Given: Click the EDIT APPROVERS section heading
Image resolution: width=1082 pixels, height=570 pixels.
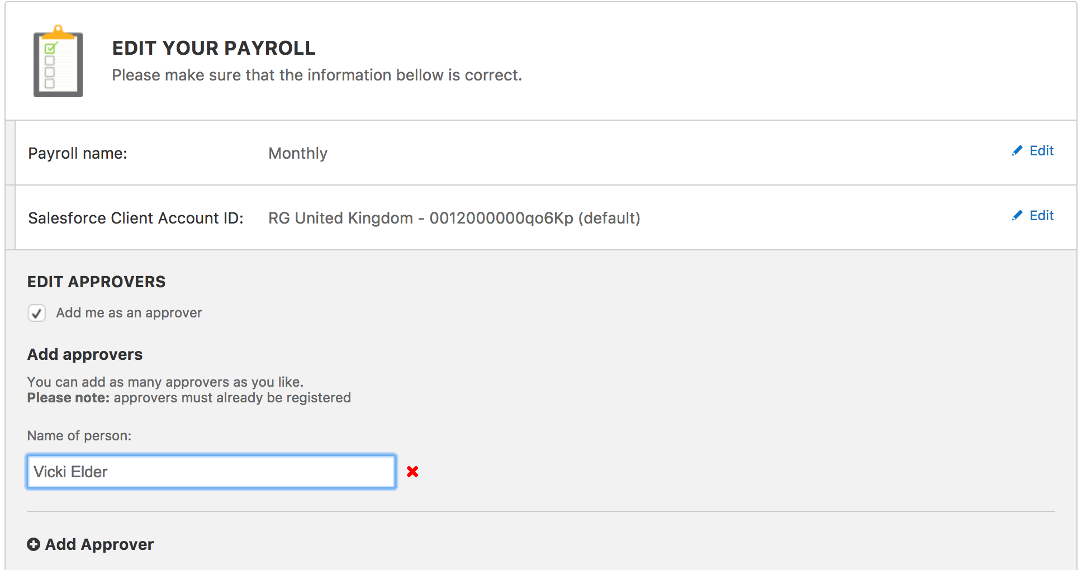Looking at the screenshot, I should [x=96, y=282].
